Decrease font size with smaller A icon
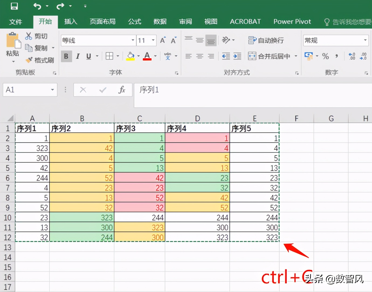The height and width of the screenshot is (292, 372). pyautogui.click(x=174, y=40)
